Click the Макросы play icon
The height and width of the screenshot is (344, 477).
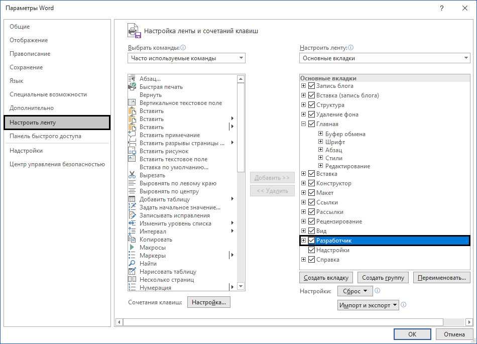pos(132,248)
